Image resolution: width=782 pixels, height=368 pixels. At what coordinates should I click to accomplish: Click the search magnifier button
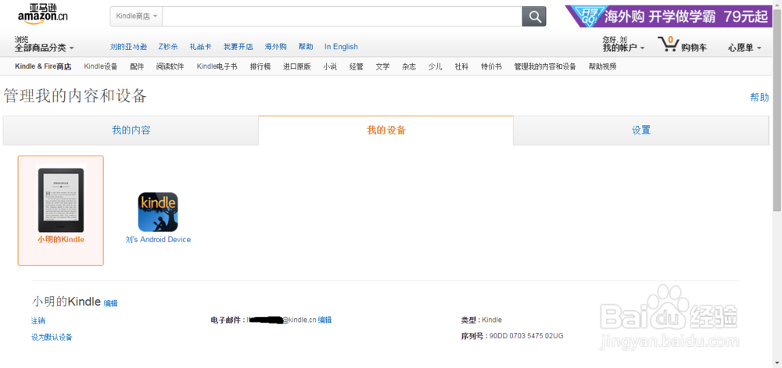click(x=534, y=16)
